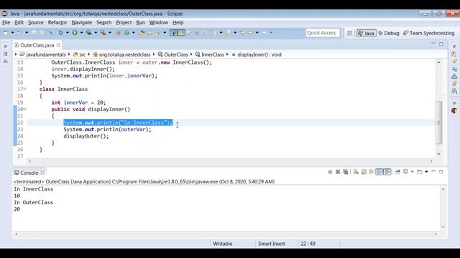Click the Smart Insert status entry
The height and width of the screenshot is (258, 460).
click(272, 244)
